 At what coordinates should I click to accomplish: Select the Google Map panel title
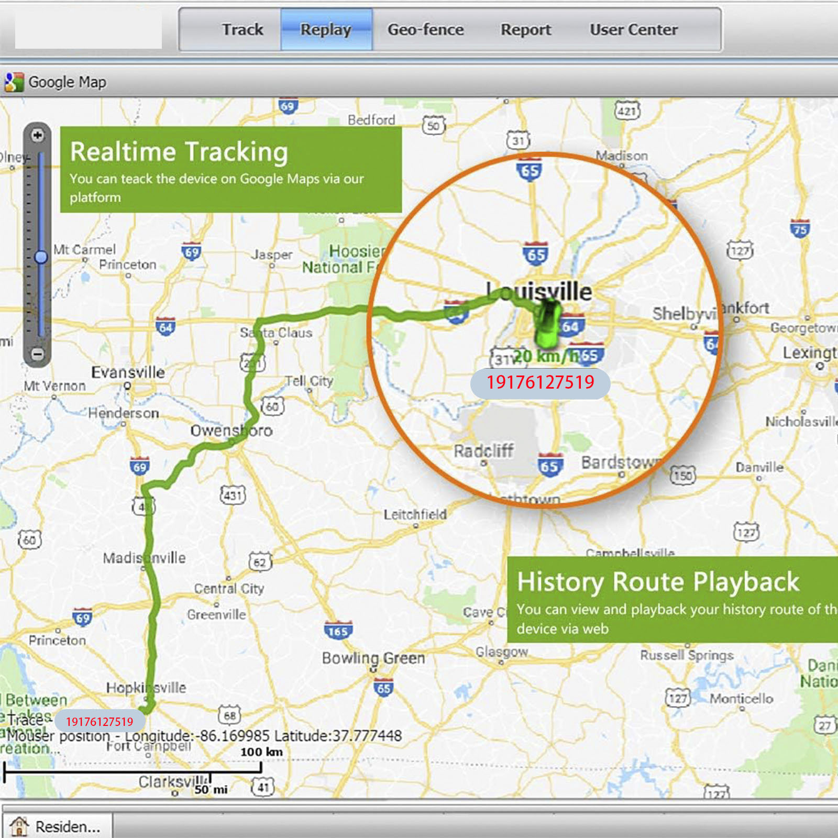tap(67, 82)
